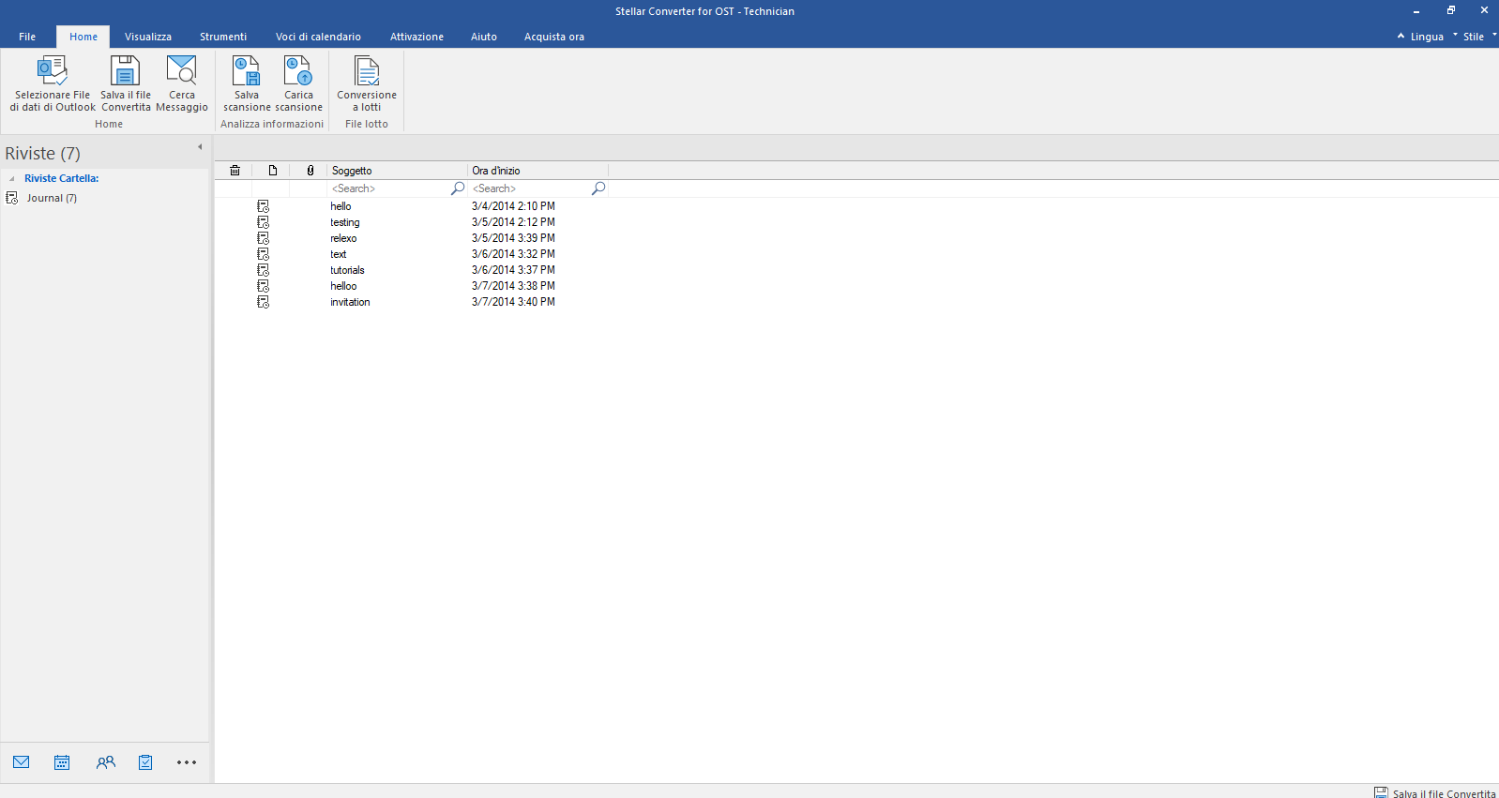Image resolution: width=1499 pixels, height=798 pixels.
Task: Select journal entry subject 'helloo'
Action: [343, 286]
